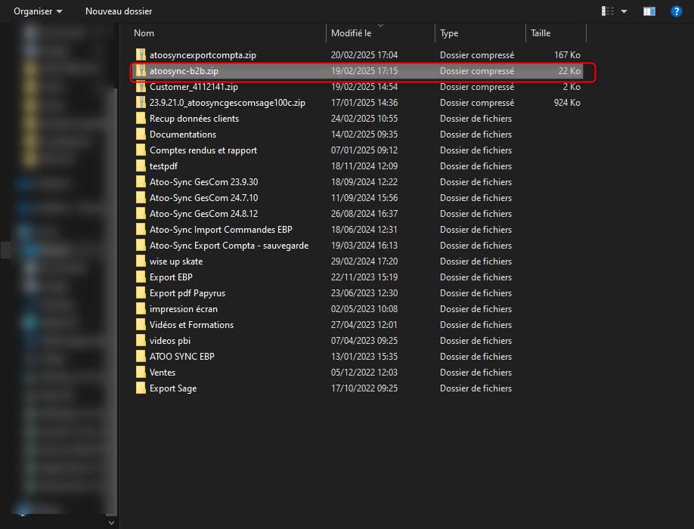The height and width of the screenshot is (529, 694).
Task: Select the Comptes rendus et rapport folder icon
Action: (141, 150)
